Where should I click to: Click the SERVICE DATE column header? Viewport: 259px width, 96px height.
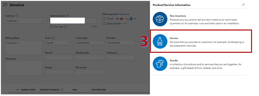coord(28,90)
